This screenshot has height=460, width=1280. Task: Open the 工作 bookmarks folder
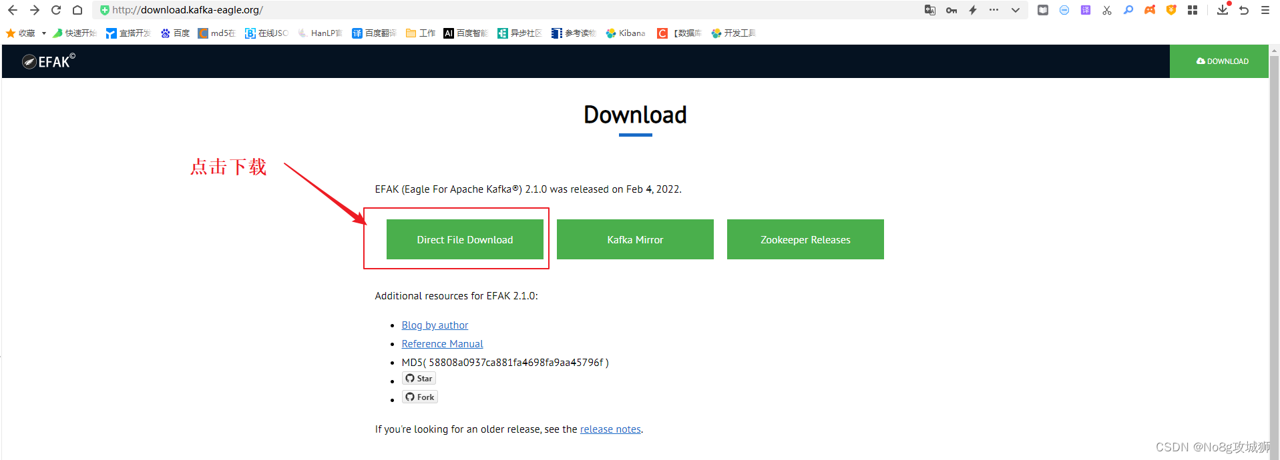click(421, 33)
